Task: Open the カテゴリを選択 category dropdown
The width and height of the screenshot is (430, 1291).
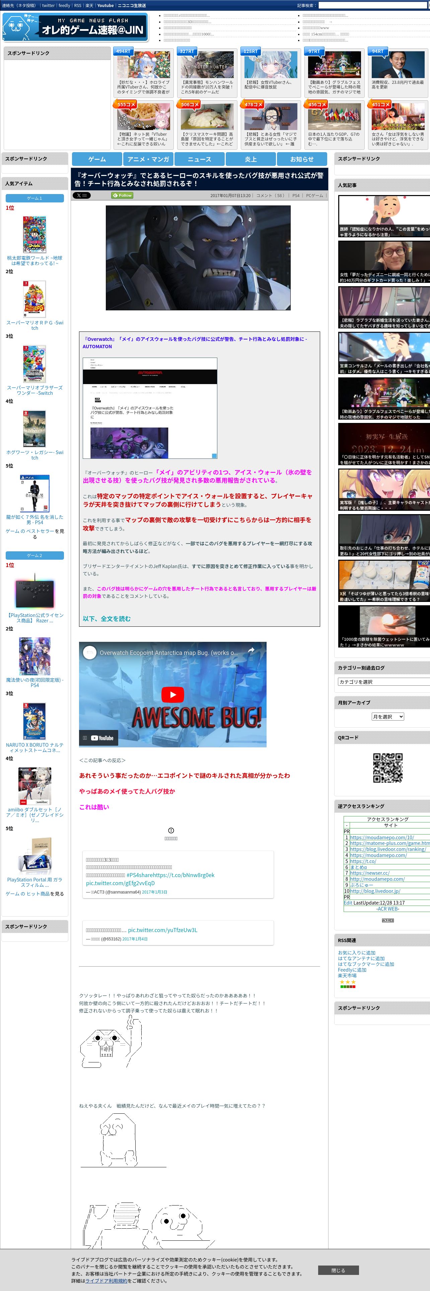Action: 384,682
